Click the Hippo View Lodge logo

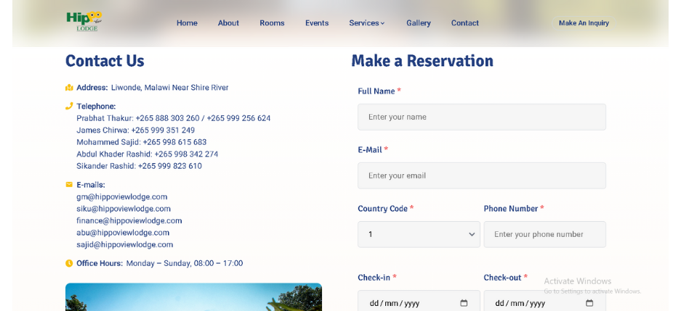click(84, 21)
